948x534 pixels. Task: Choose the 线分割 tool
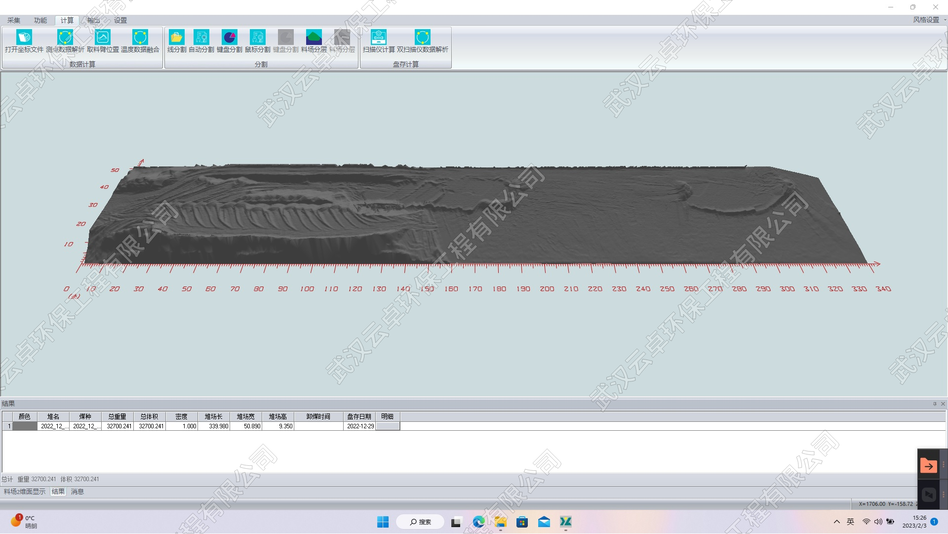coord(177,41)
